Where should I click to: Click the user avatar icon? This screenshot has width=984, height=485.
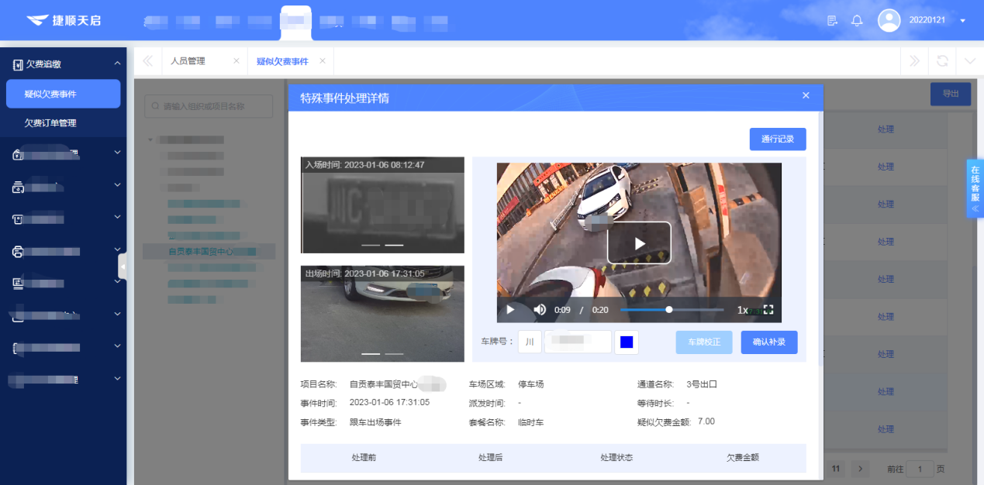pyautogui.click(x=889, y=20)
